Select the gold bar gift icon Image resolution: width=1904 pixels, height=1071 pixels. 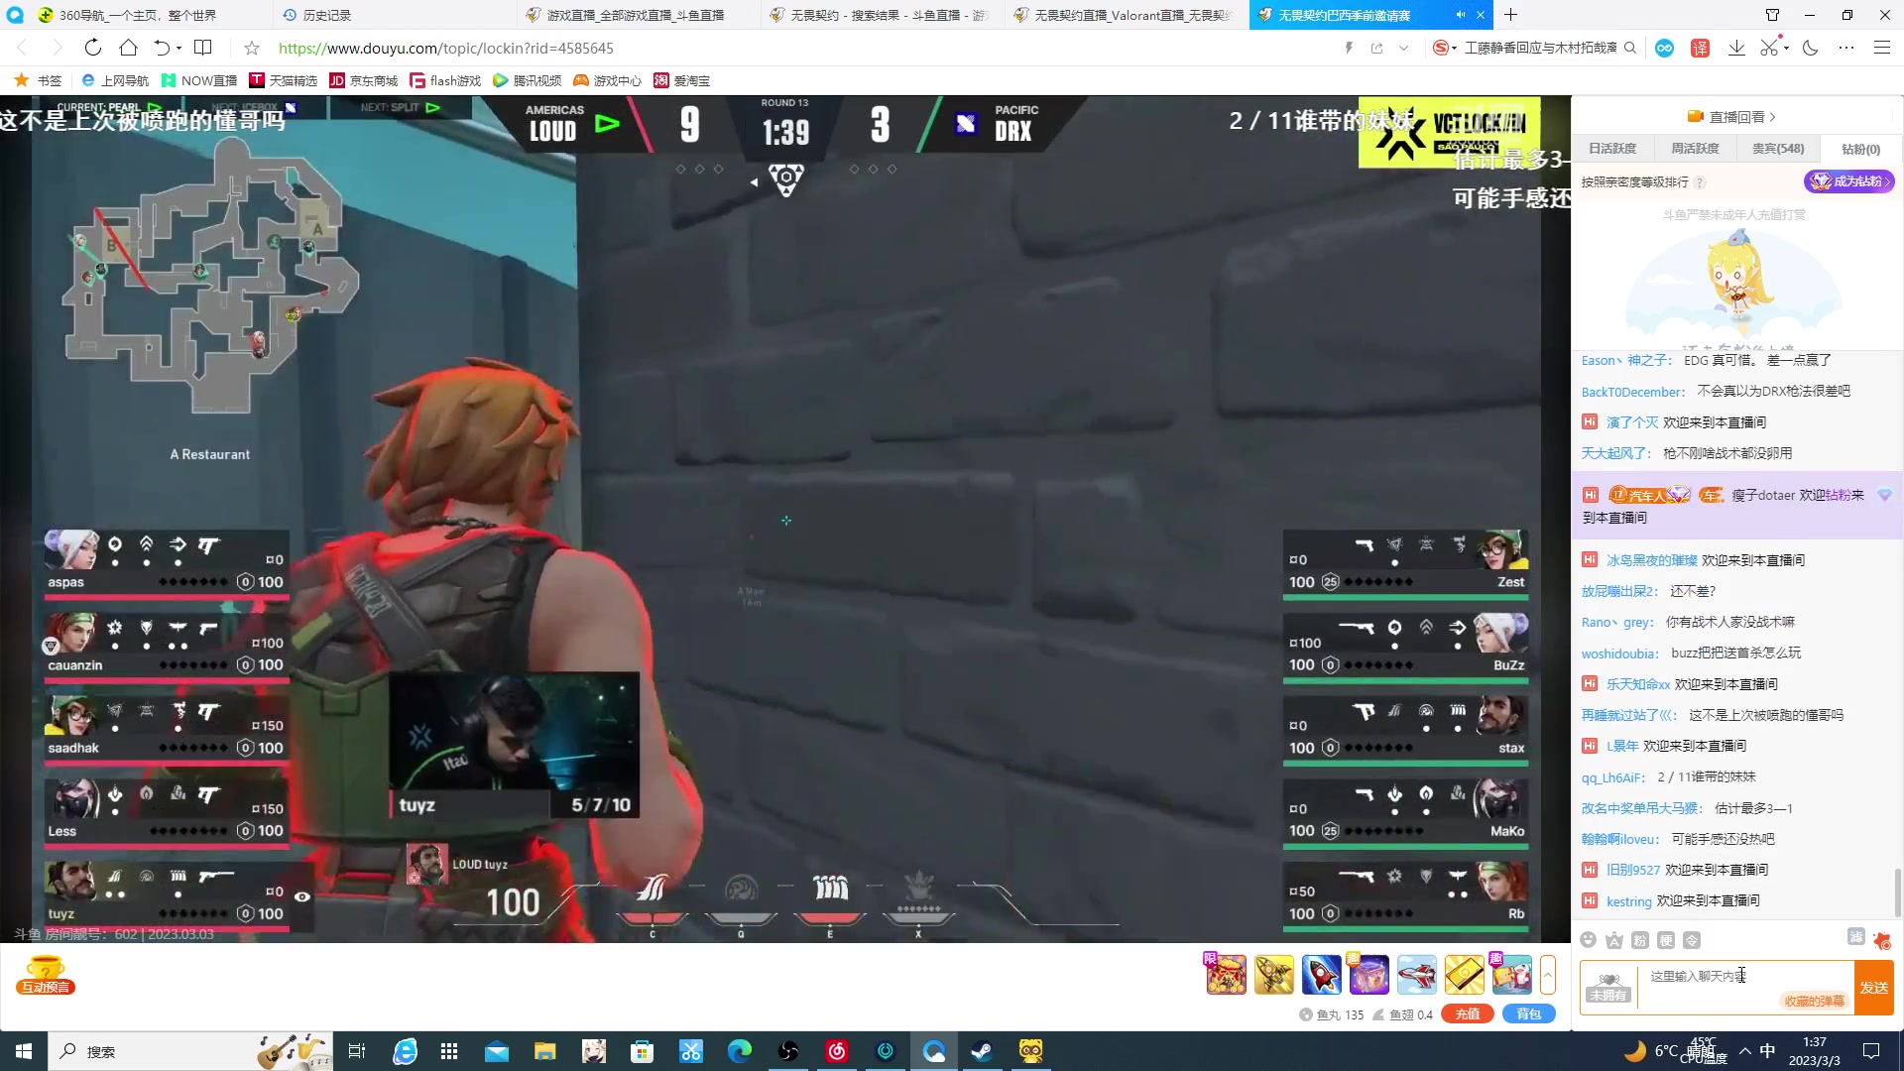tap(1465, 975)
